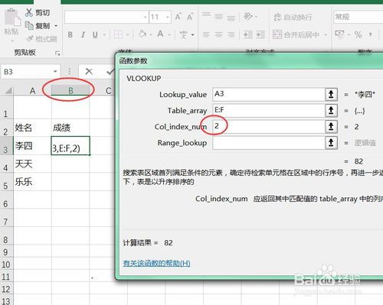Click the Font Color letter A icon

[160, 34]
